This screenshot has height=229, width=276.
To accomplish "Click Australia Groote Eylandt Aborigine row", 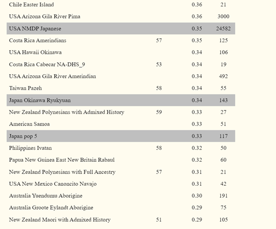I will pos(121,208).
